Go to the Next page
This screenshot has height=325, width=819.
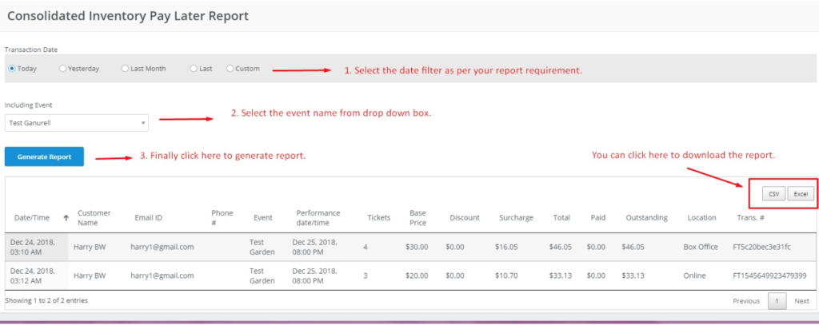[x=801, y=301]
